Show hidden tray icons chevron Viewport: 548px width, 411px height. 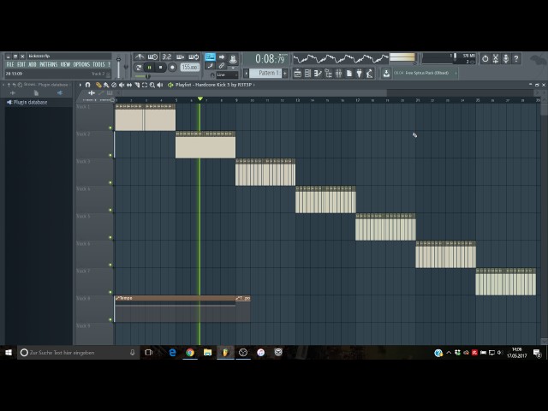449,353
